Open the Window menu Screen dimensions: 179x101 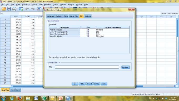coord(79,4)
